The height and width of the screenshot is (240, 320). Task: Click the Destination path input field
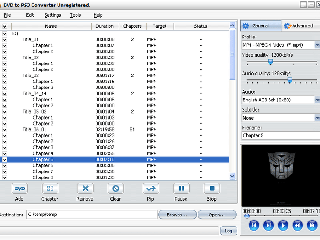[92, 215]
